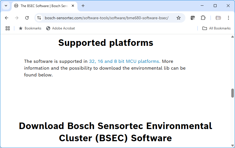Click the profile avatar icon
The width and height of the screenshot is (235, 148).
click(x=218, y=18)
